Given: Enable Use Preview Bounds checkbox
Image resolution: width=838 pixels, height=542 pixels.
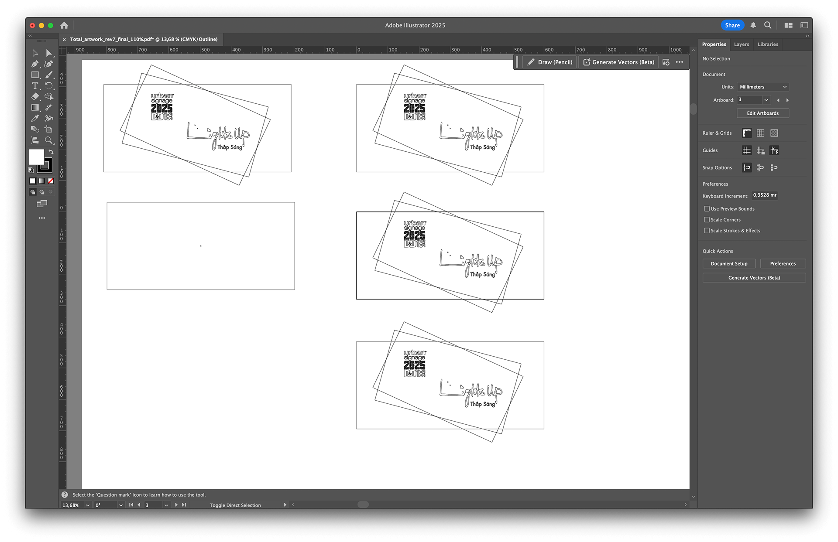Looking at the screenshot, I should (x=707, y=209).
